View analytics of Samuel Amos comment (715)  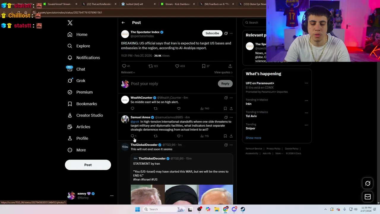point(205,136)
